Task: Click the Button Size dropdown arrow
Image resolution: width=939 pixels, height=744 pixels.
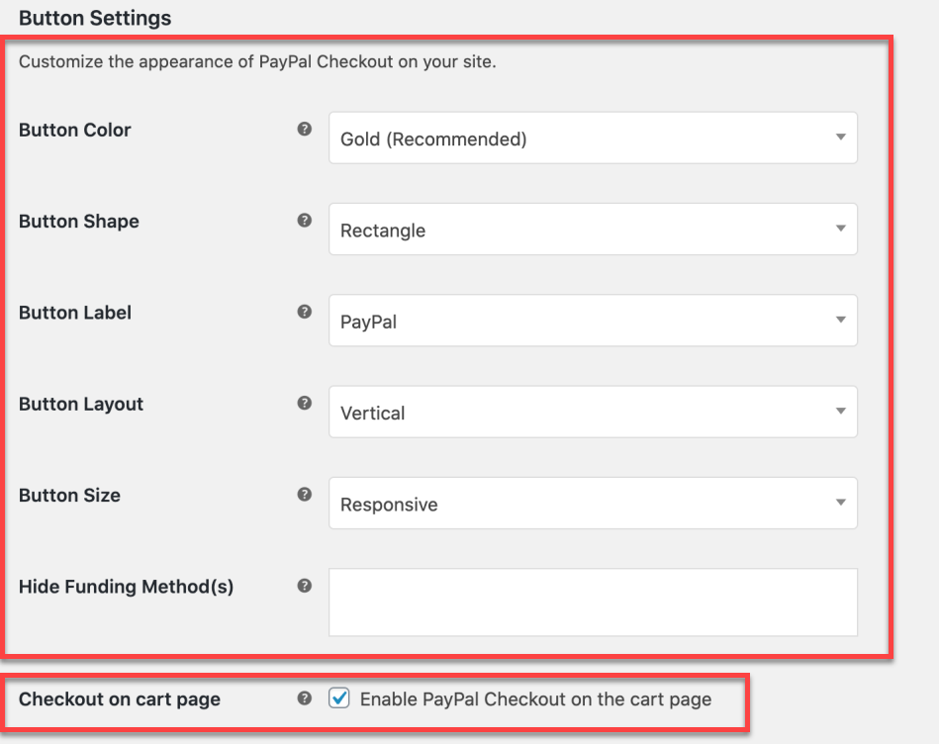Action: pyautogui.click(x=841, y=503)
